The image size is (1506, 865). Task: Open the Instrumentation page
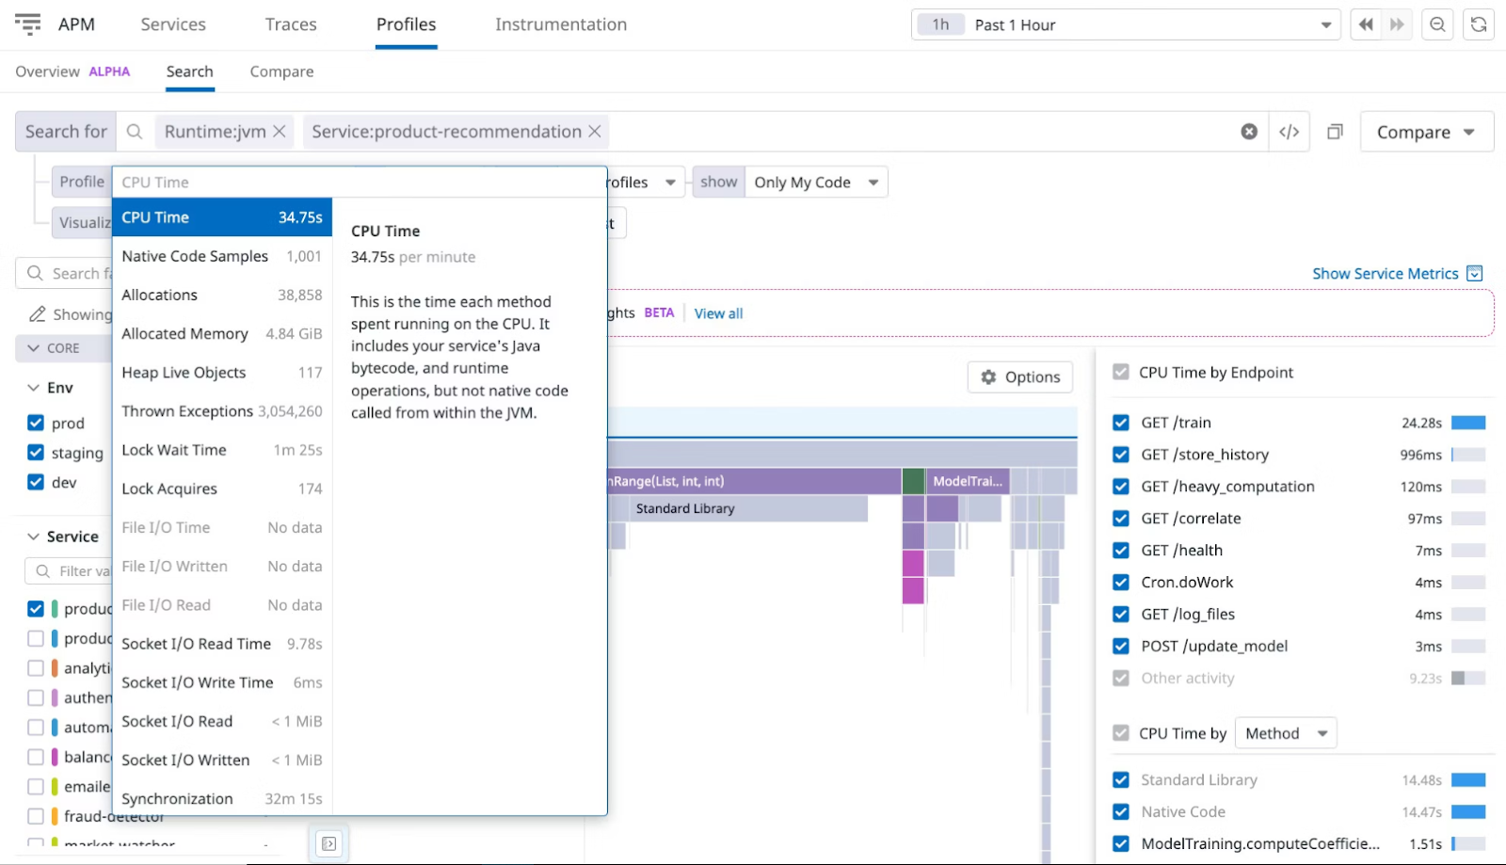point(561,24)
